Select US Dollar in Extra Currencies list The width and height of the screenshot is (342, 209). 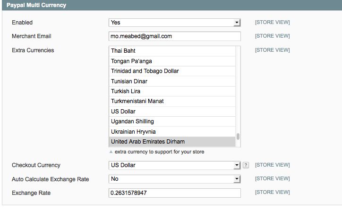[172, 112]
